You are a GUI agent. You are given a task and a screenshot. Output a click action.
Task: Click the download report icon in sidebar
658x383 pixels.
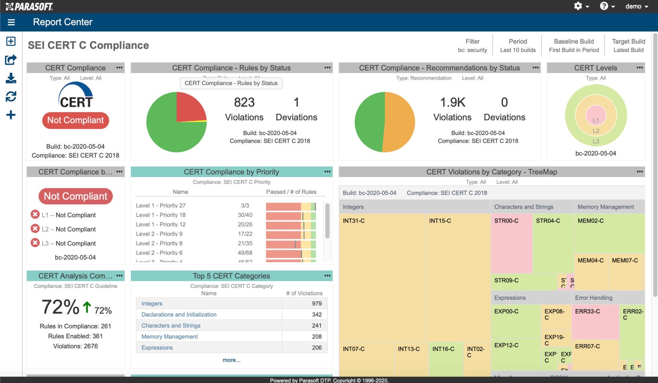[11, 78]
